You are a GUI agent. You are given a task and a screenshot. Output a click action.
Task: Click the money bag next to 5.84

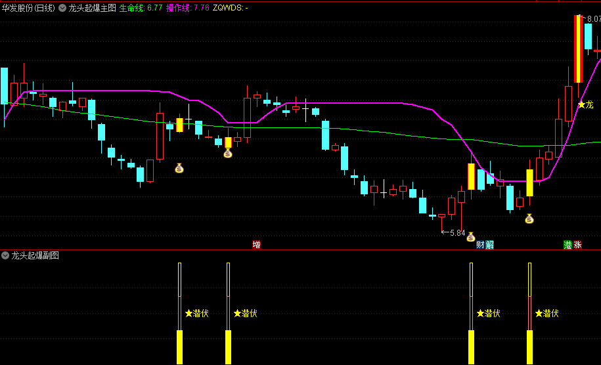coord(471,237)
